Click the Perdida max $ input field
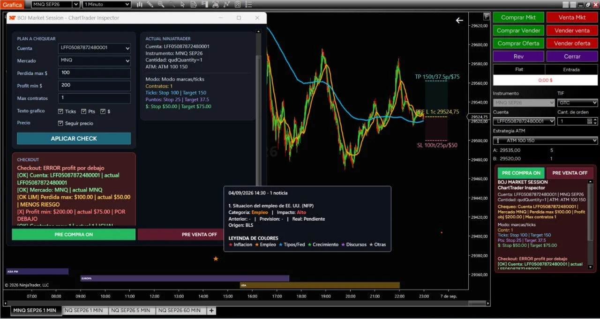This screenshot has height=319, width=600. pyautogui.click(x=94, y=73)
